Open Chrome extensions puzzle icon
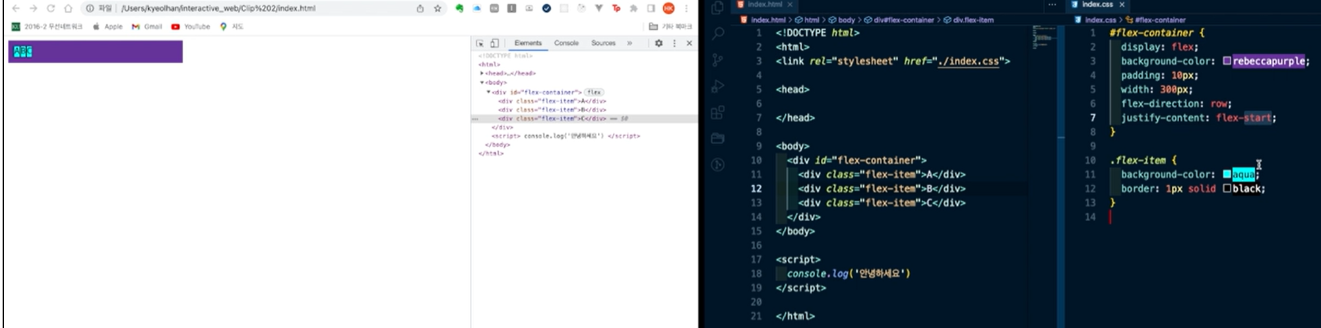 633,9
